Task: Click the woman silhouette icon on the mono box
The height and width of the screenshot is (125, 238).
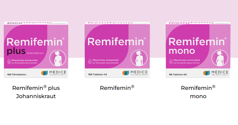Action: [x=220, y=58]
